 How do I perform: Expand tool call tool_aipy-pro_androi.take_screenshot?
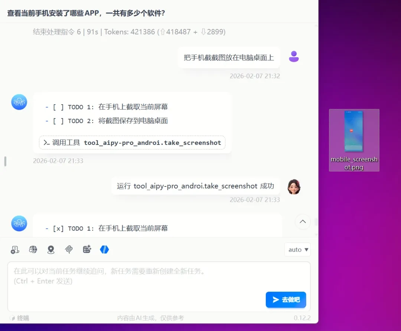(132, 143)
